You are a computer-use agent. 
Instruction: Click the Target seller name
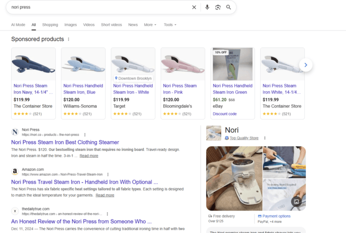(x=119, y=106)
